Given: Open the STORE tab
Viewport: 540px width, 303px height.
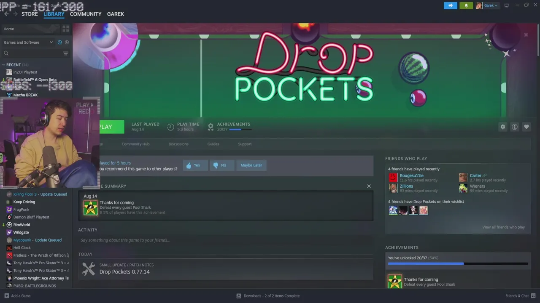Looking at the screenshot, I should 30,14.
